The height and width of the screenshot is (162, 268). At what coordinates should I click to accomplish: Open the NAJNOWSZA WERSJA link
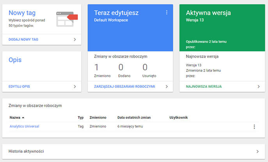pyautogui.click(x=204, y=87)
